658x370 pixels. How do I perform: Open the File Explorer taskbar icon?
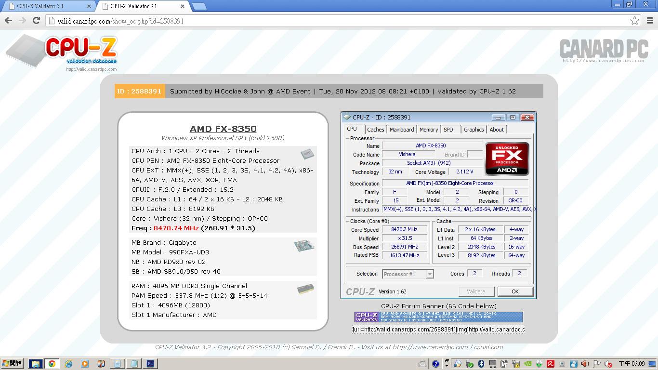point(35,364)
